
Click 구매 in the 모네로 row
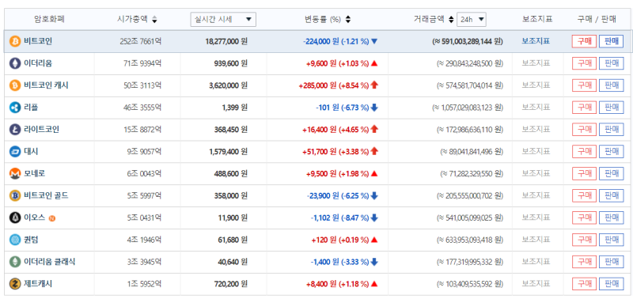click(x=584, y=174)
